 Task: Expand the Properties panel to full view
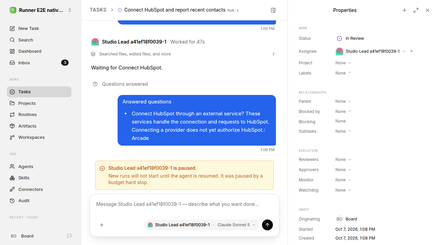(x=416, y=10)
